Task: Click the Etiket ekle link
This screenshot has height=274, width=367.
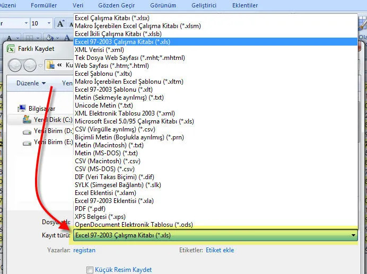Action: [x=220, y=250]
